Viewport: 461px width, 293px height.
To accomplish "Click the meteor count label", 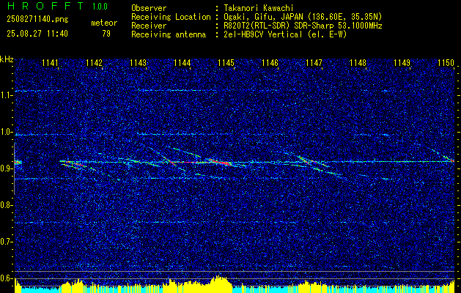I will click(x=104, y=23).
